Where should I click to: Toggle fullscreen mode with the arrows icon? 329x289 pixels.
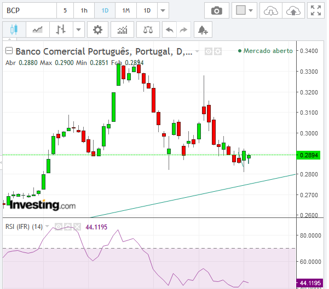pos(316,11)
